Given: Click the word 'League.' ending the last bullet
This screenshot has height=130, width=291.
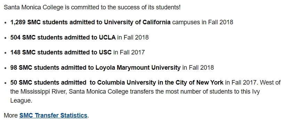Looking at the screenshot, I should click(x=21, y=101).
